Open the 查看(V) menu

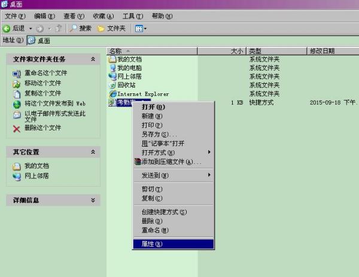(74, 16)
